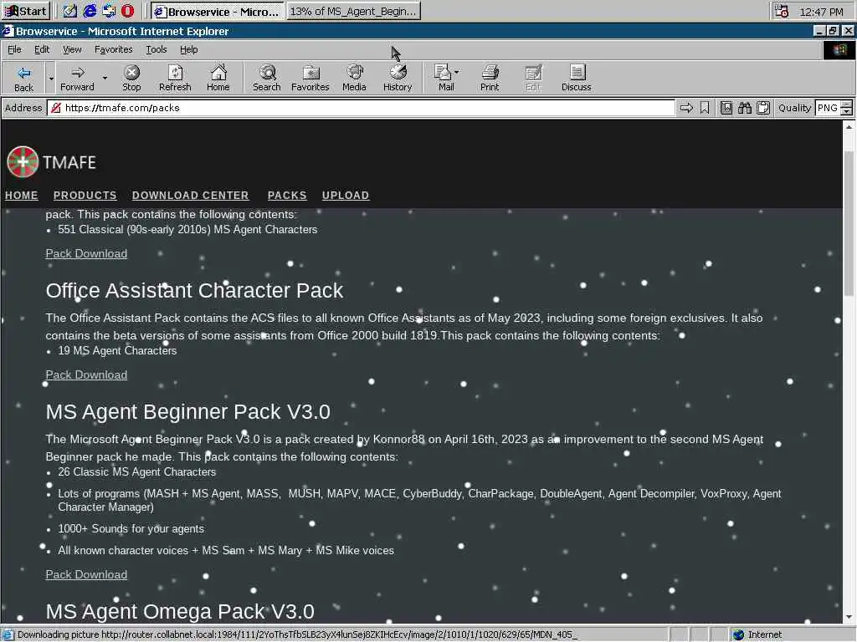Screen dimensions: 857x642
Task: Open the PACKS navigation link
Action: [287, 196]
